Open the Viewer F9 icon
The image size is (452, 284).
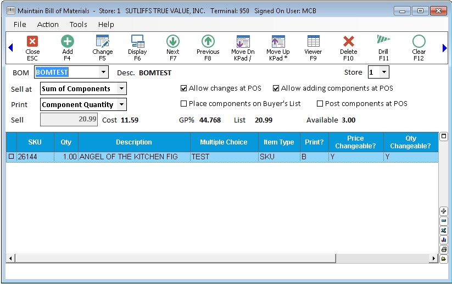point(313,42)
